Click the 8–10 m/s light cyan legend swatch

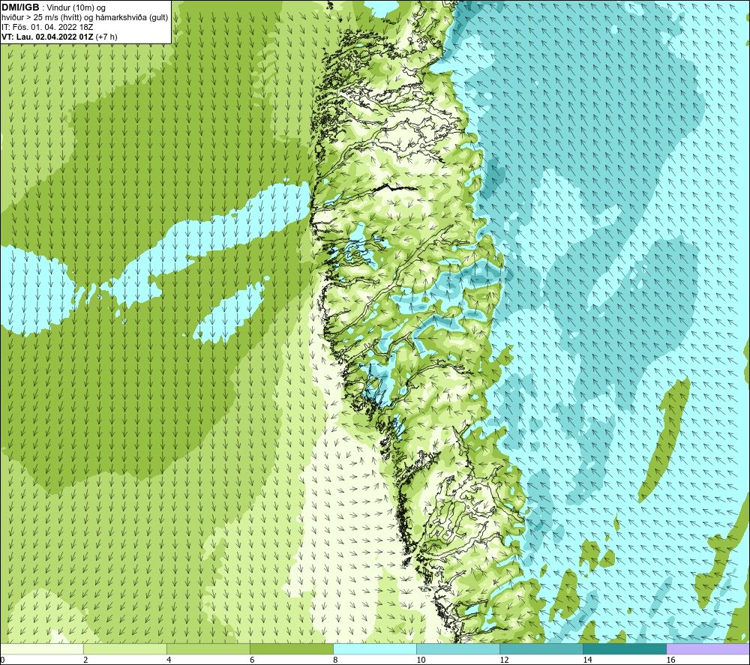(x=375, y=649)
